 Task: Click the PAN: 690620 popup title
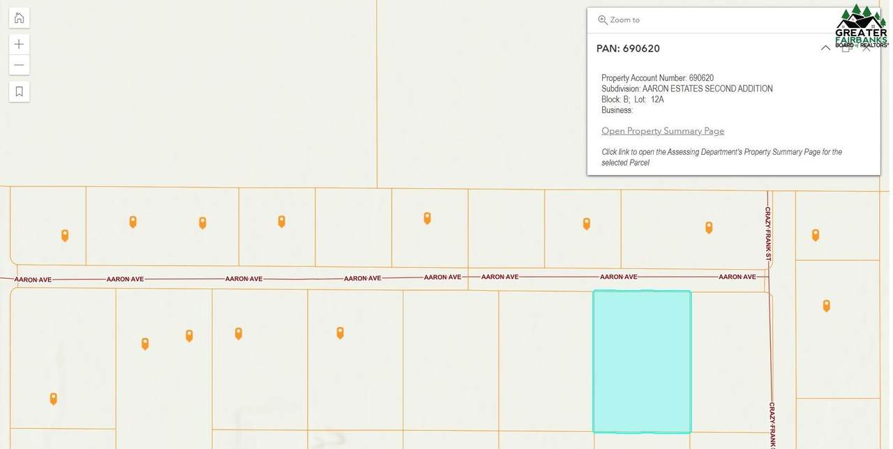point(628,49)
